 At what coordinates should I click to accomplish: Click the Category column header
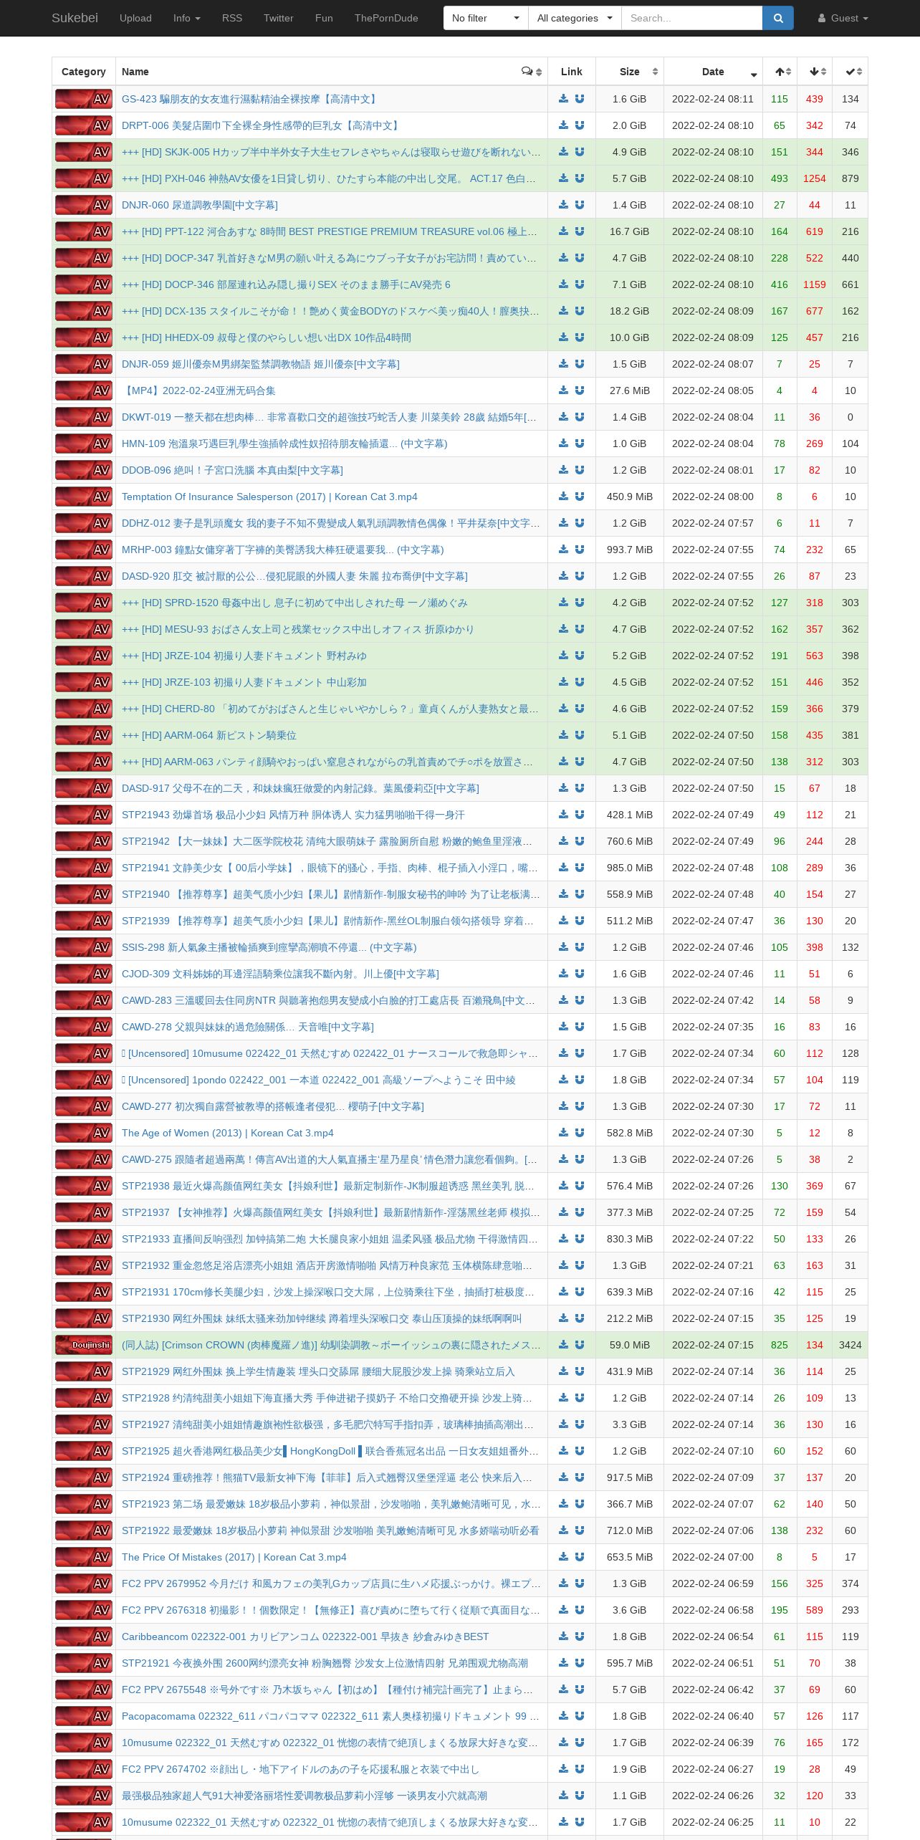pos(84,72)
